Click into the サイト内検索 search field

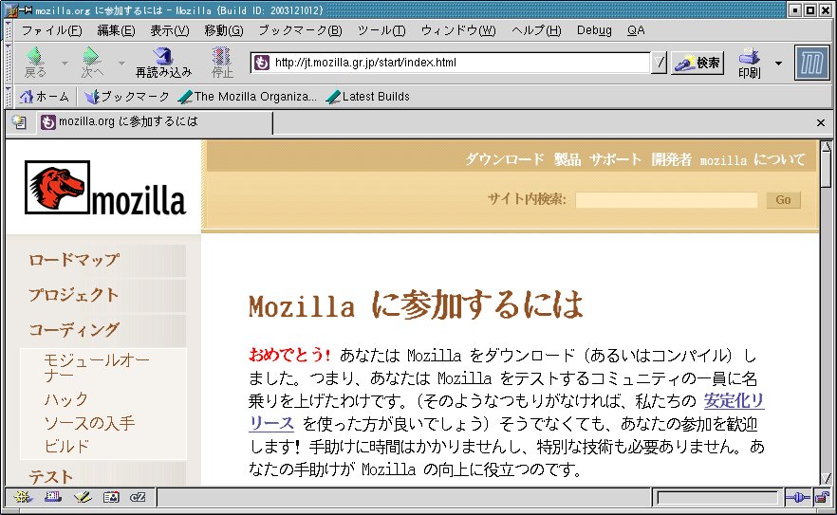click(x=666, y=199)
